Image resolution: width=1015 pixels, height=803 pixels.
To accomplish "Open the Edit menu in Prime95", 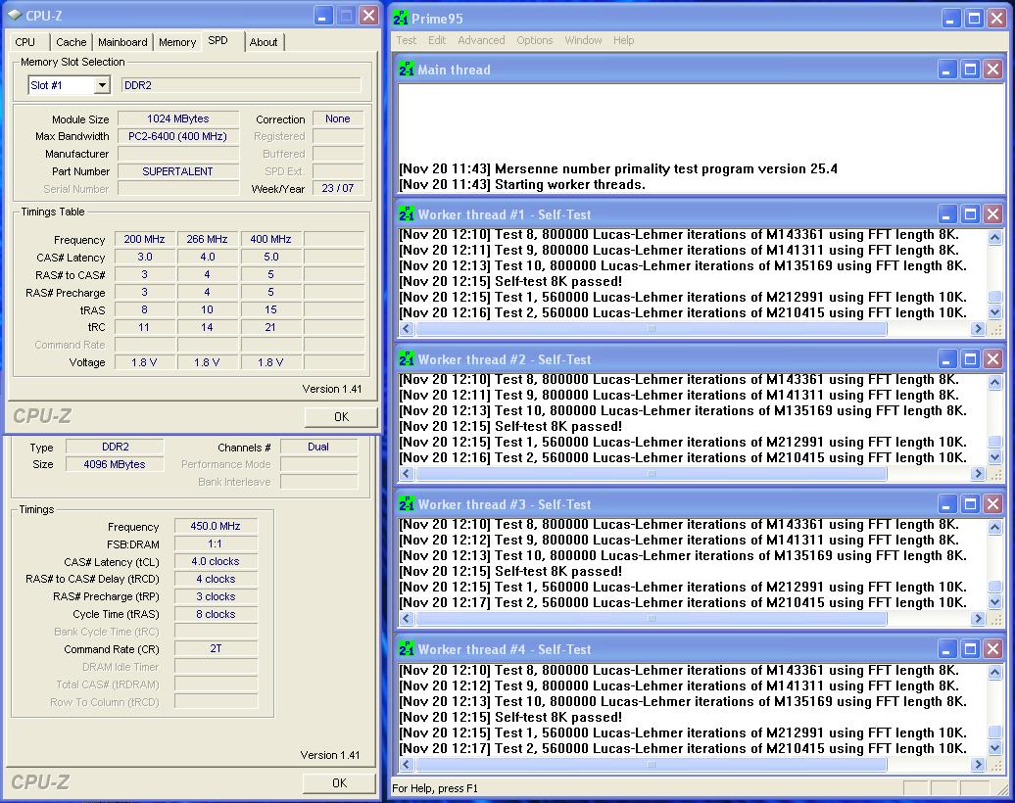I will click(437, 40).
